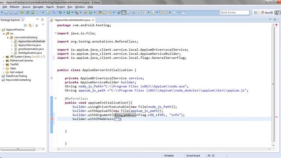Click the Next Annotation icon
The height and width of the screenshot is (158, 281).
point(144,13)
